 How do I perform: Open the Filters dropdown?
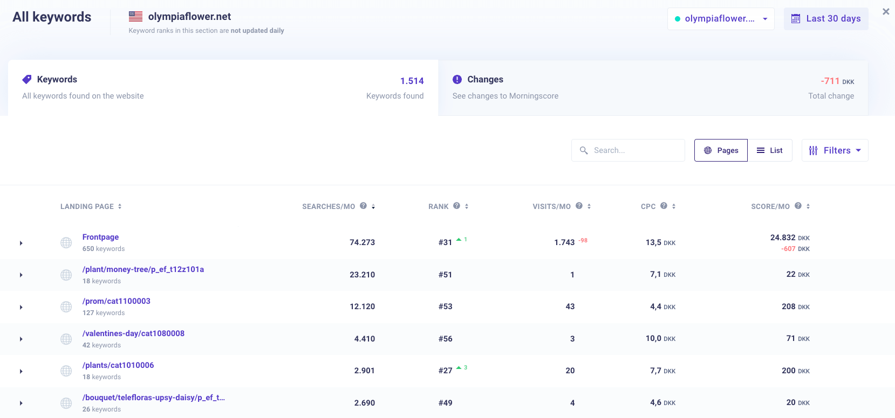[835, 150]
